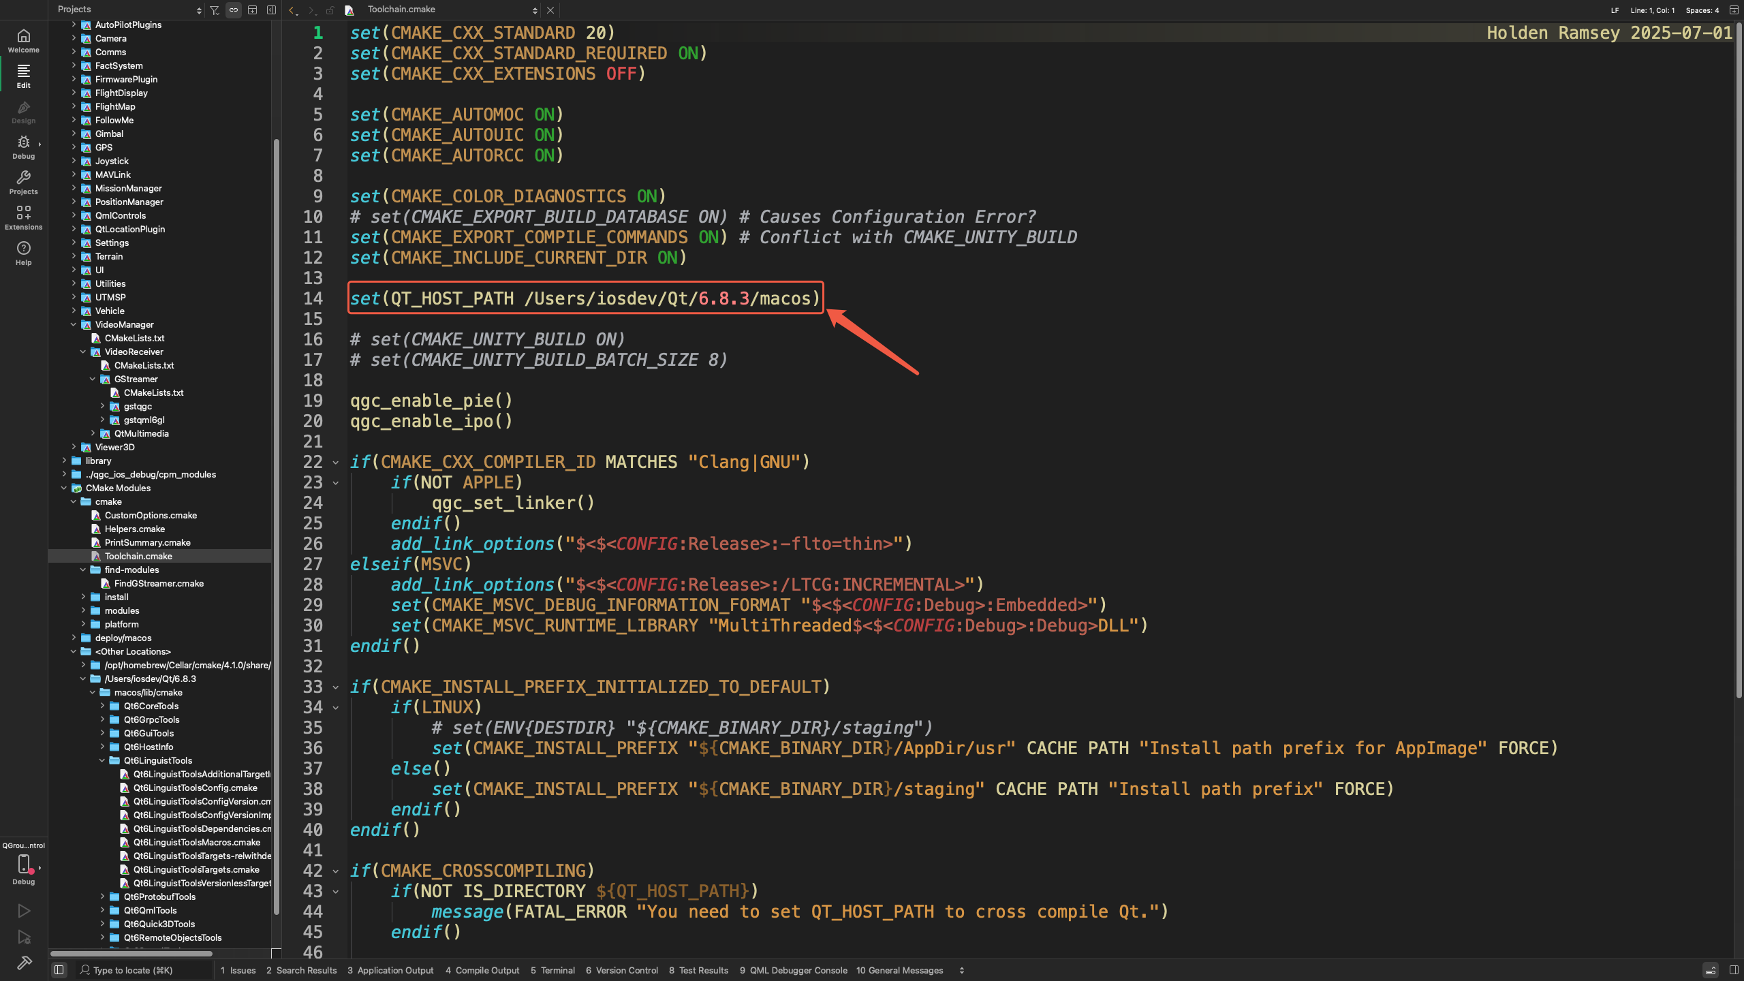Screen dimensions: 1744x981
Task: Click Start Debugging run icon
Action: pyautogui.click(x=24, y=937)
